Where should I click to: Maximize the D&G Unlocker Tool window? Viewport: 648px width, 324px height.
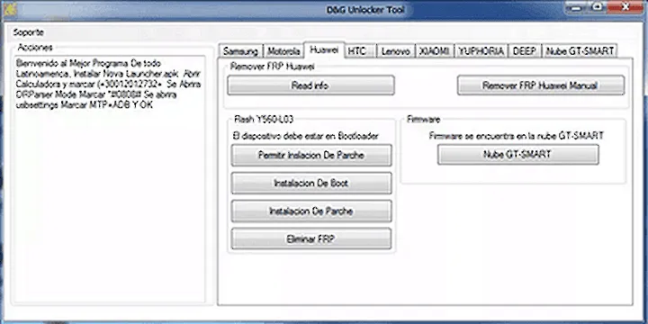coord(598,7)
